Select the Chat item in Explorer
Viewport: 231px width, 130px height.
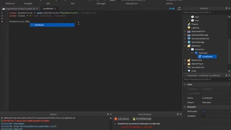pyautogui.click(x=193, y=71)
